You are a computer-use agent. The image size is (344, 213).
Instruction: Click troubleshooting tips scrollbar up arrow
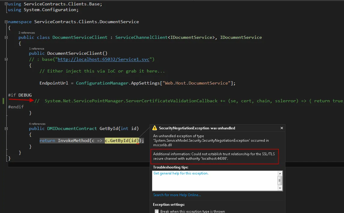[280, 174]
